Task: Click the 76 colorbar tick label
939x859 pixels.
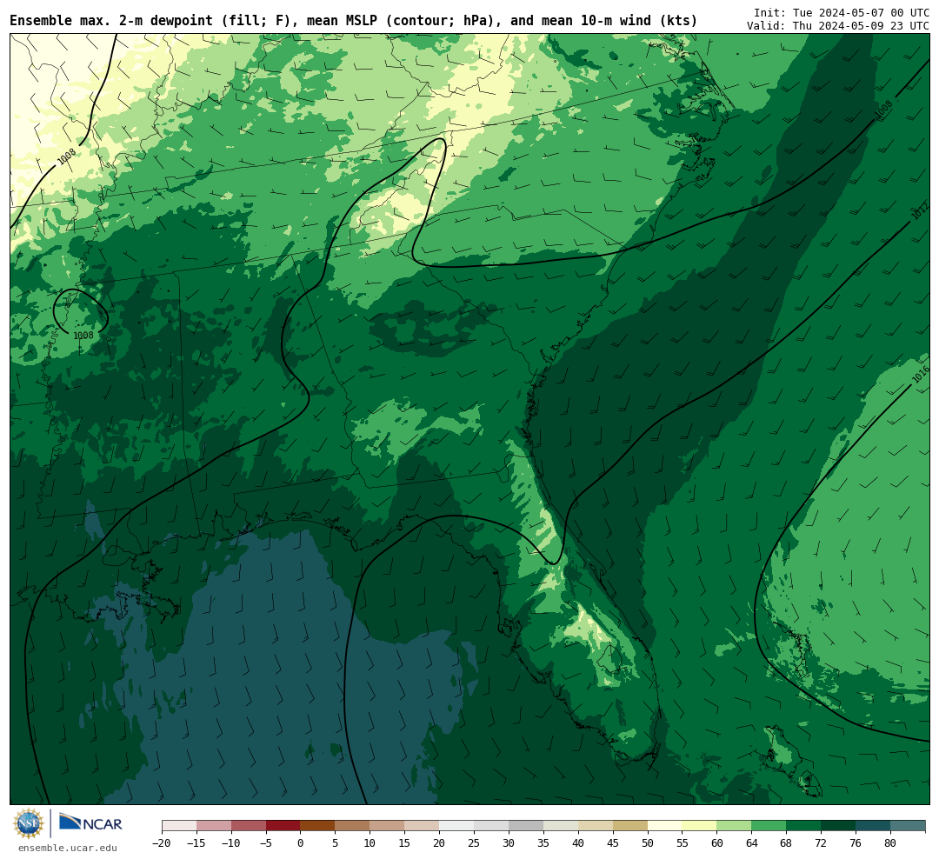Action: point(856,842)
